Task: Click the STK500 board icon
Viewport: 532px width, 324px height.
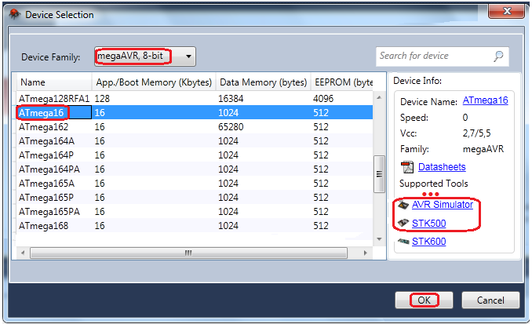Action: coord(403,224)
